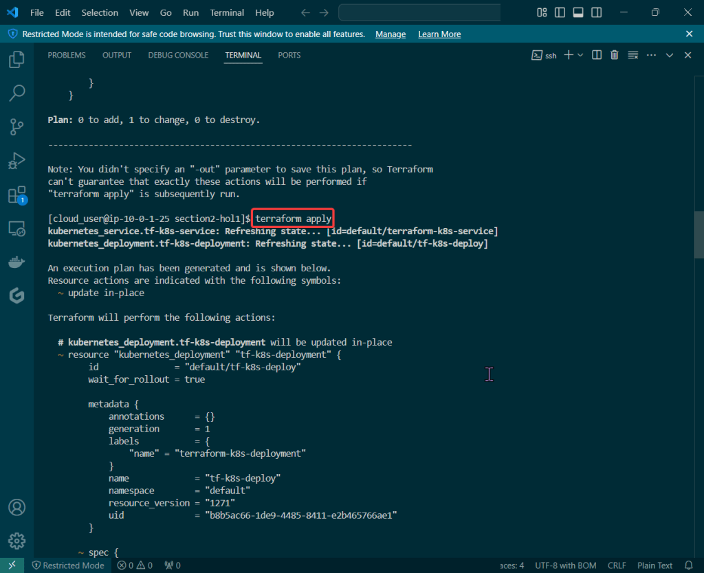Click the Learn More link
This screenshot has height=573, width=704.
point(439,34)
